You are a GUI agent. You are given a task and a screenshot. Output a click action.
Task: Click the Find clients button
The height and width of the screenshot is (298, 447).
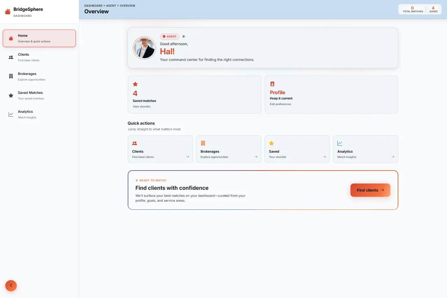pyautogui.click(x=370, y=190)
